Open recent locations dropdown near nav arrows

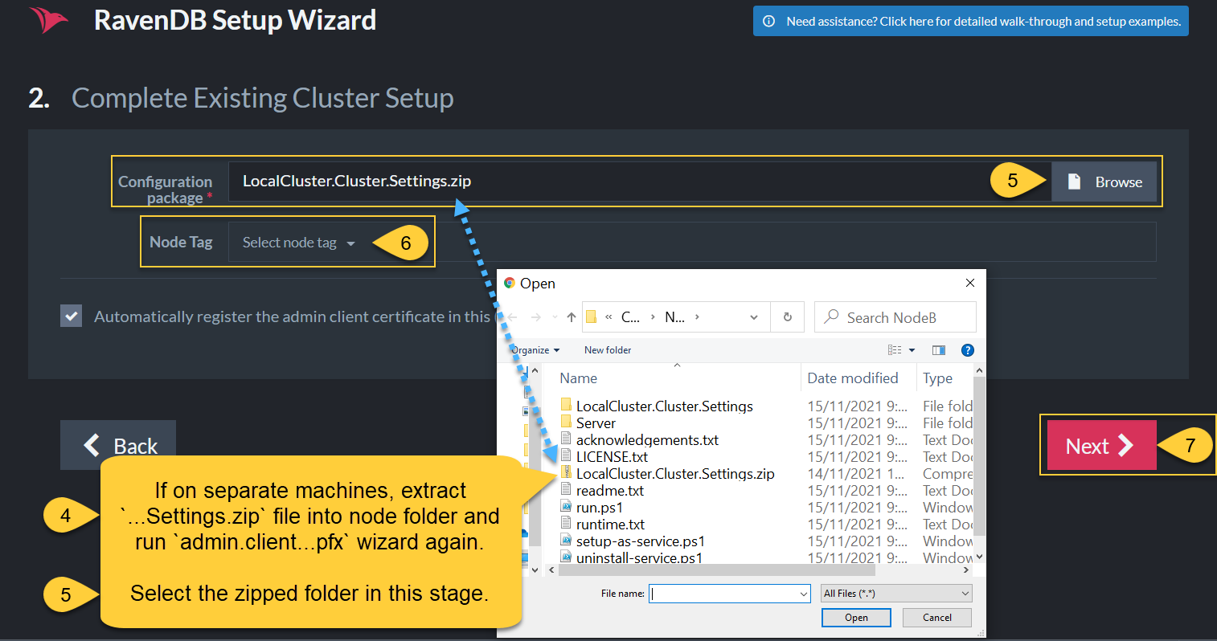(x=555, y=317)
